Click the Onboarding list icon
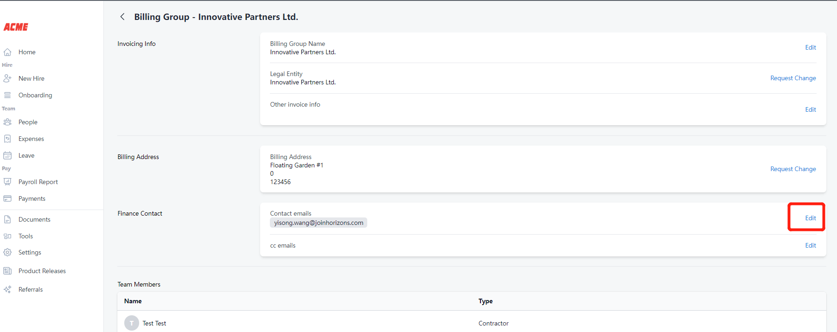The image size is (837, 332). [7, 95]
